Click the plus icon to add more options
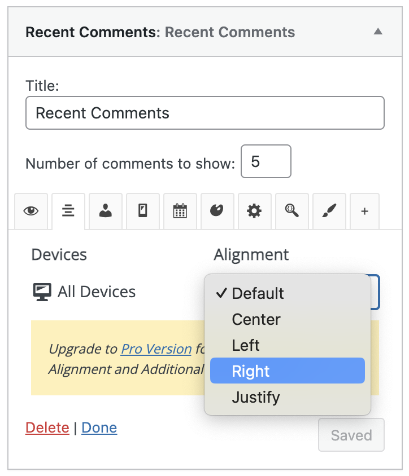The width and height of the screenshot is (409, 476). click(364, 211)
